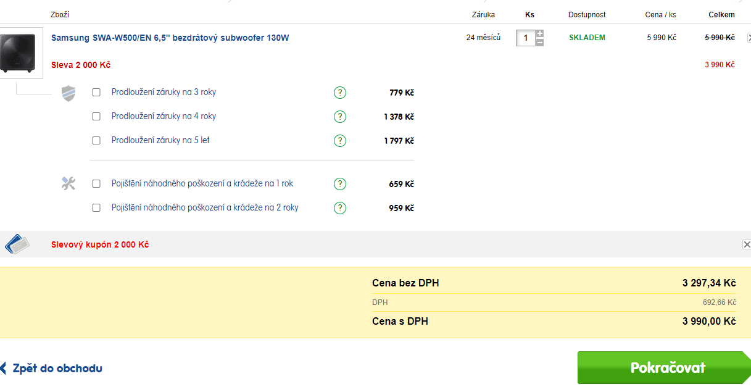Click the 3 297,34 Kč amount
751x392 pixels.
point(709,283)
